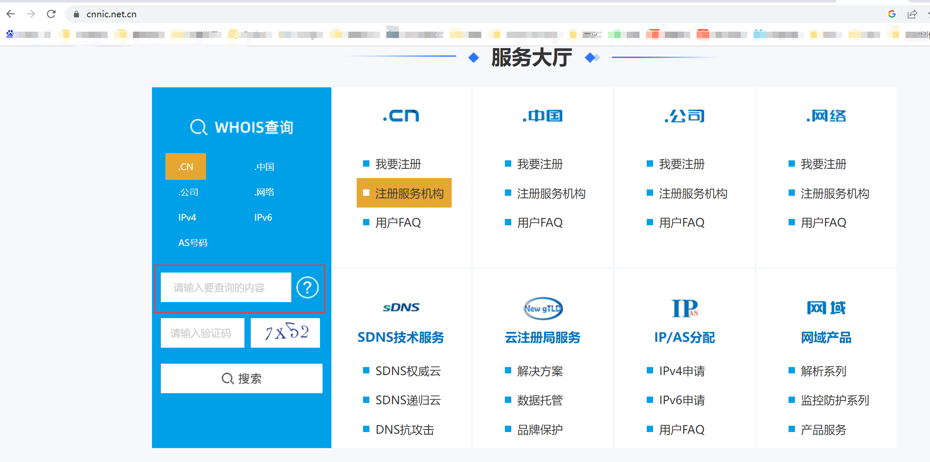Click the question mark help icon
Viewport: 930px width, 462px height.
(307, 287)
